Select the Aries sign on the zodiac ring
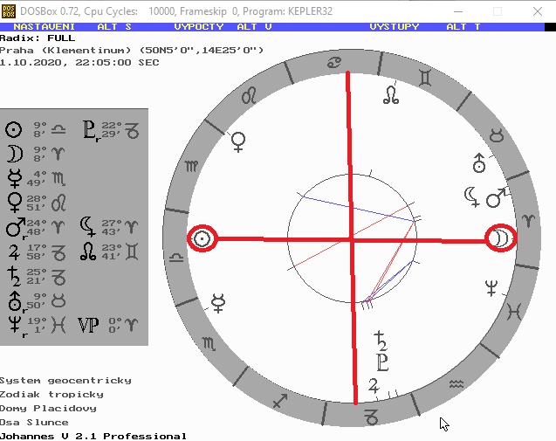Viewport: 556px width, 441px height. point(529,221)
